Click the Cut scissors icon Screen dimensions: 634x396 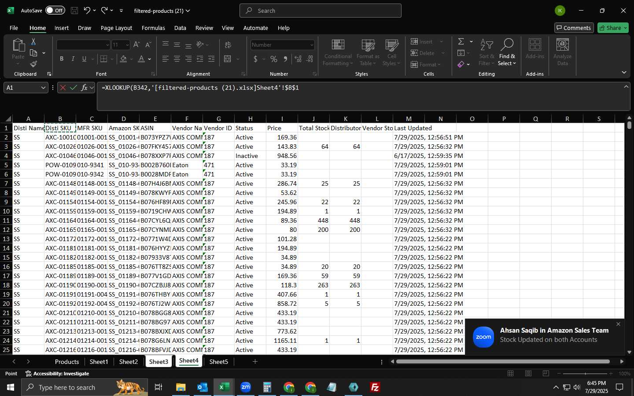33,42
